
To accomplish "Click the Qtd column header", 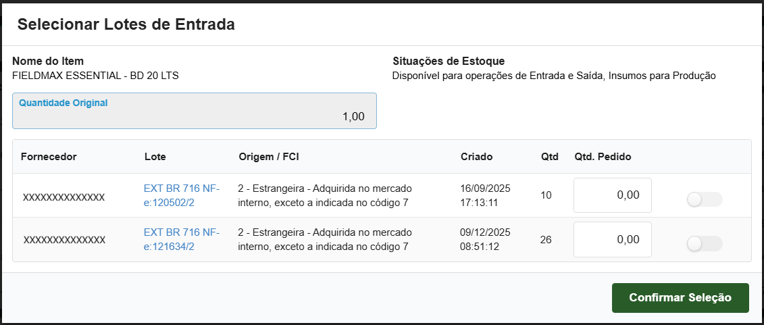I will coord(550,157).
